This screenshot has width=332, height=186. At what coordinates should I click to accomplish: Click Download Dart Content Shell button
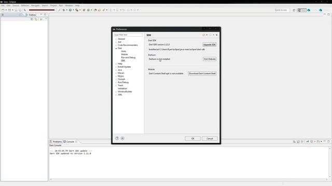tap(202, 73)
